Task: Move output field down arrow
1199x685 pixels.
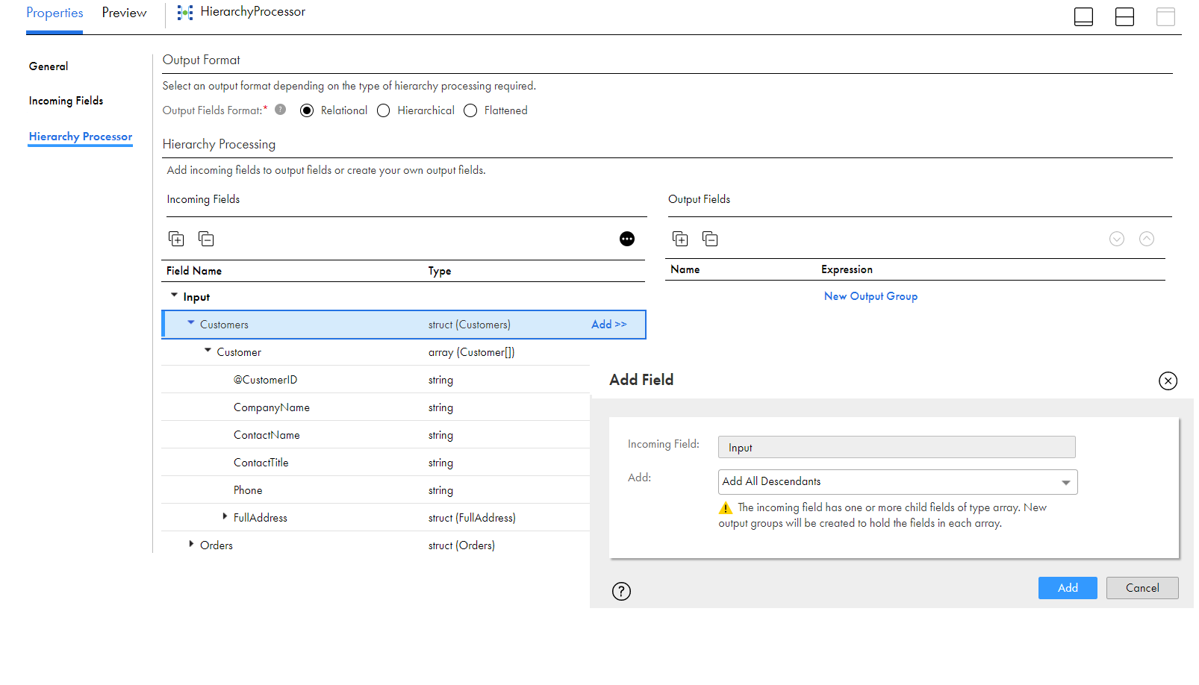Action: [x=1117, y=239]
